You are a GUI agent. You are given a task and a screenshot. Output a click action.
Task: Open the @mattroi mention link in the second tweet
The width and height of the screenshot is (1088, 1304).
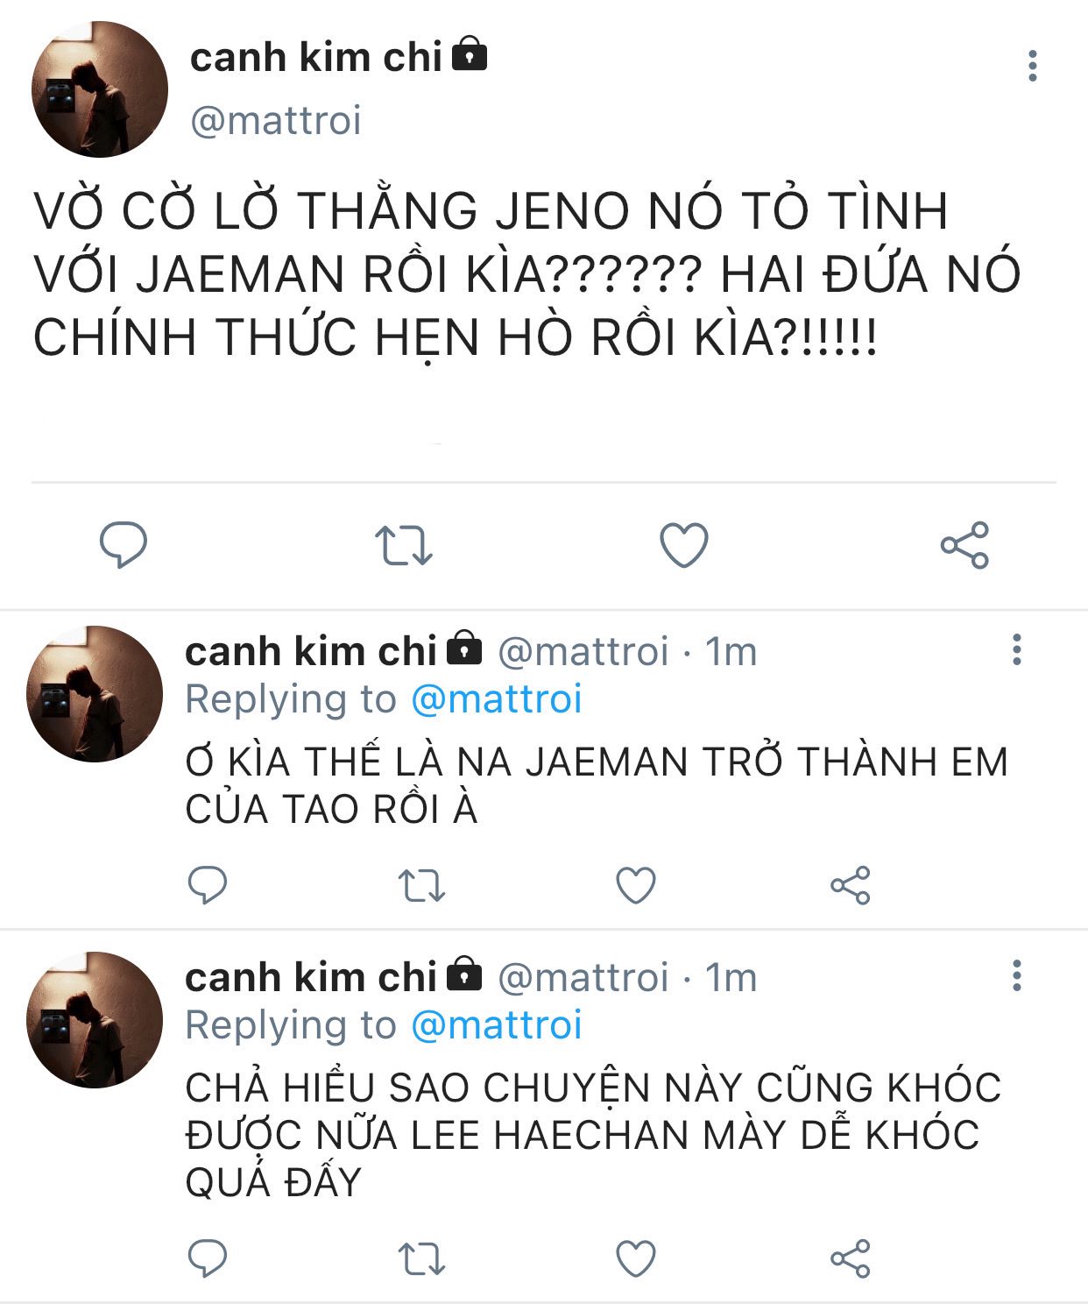(497, 699)
